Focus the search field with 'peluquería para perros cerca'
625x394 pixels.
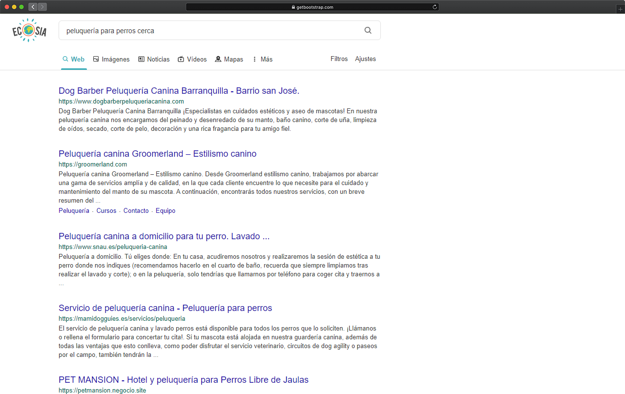click(220, 30)
